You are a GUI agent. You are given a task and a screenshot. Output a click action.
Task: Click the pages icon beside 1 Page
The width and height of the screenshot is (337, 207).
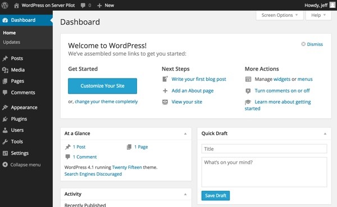tap(129, 147)
